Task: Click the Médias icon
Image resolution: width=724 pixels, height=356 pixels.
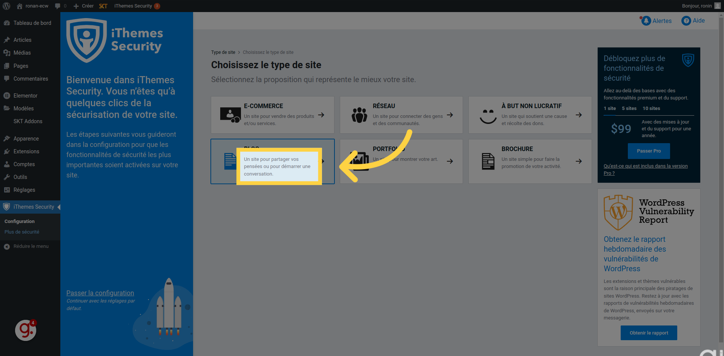Action: tap(7, 53)
